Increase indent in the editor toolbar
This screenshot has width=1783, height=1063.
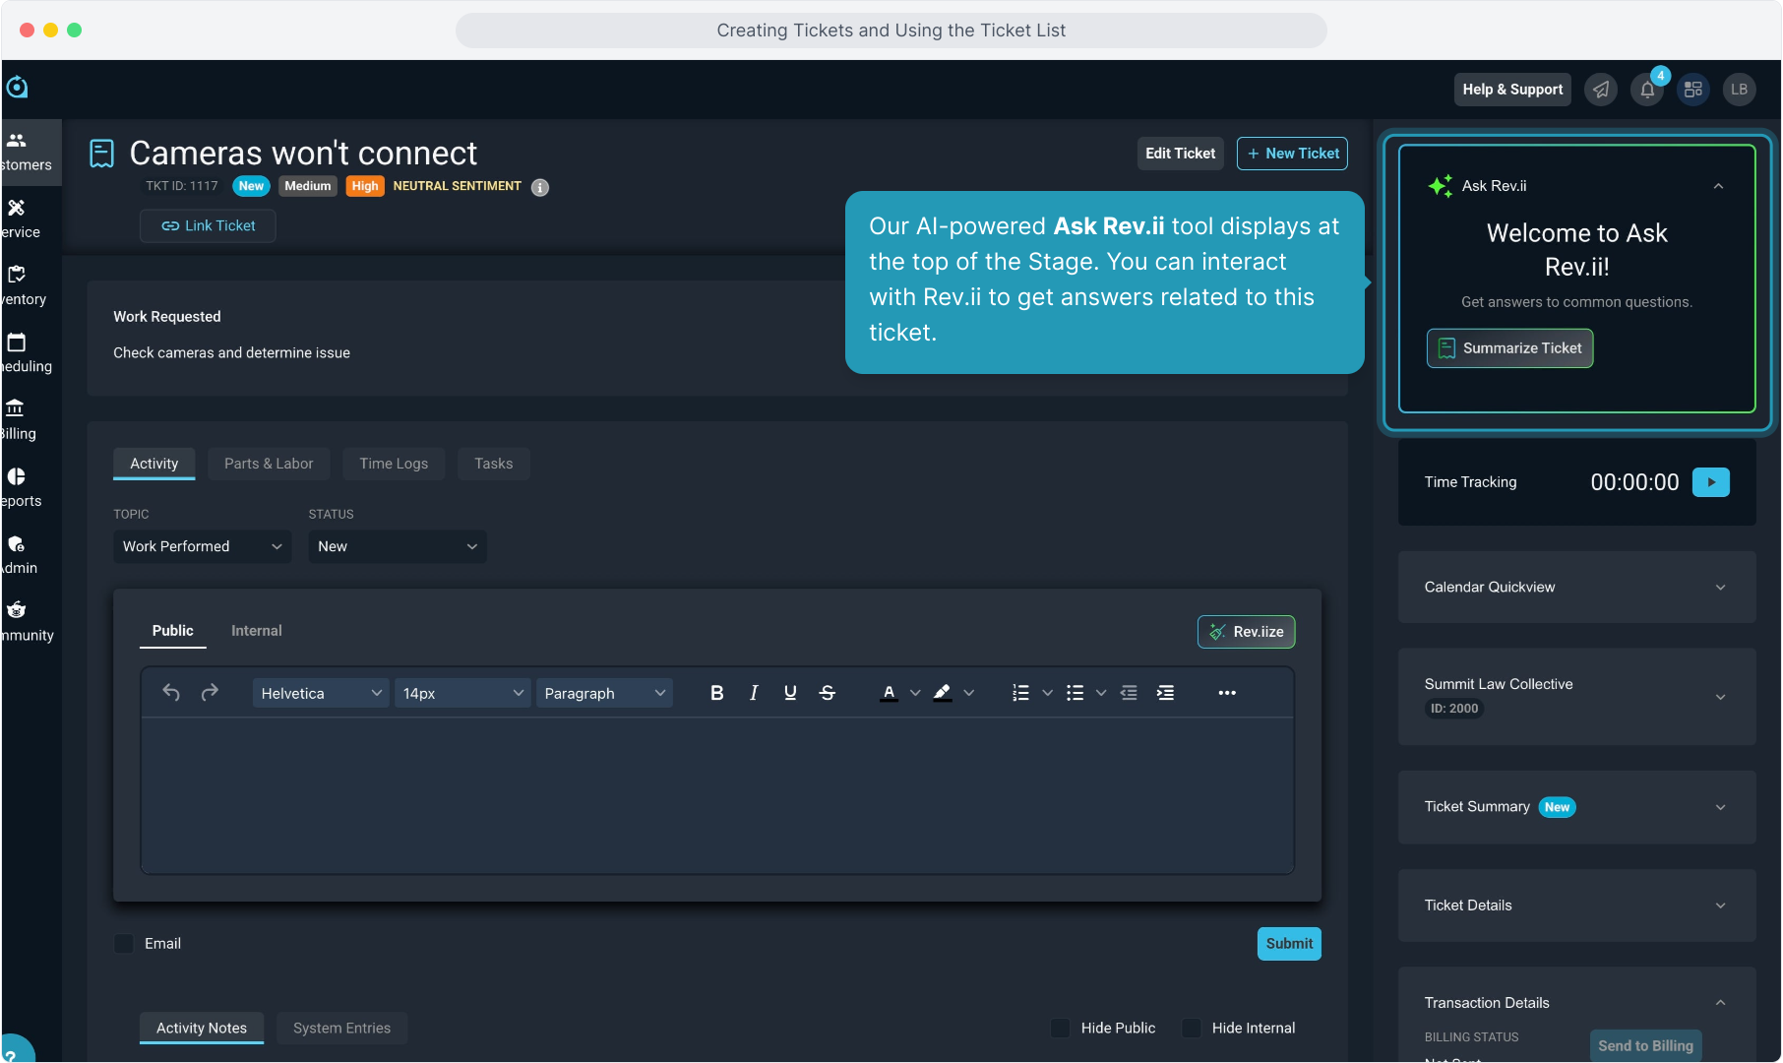click(x=1165, y=693)
